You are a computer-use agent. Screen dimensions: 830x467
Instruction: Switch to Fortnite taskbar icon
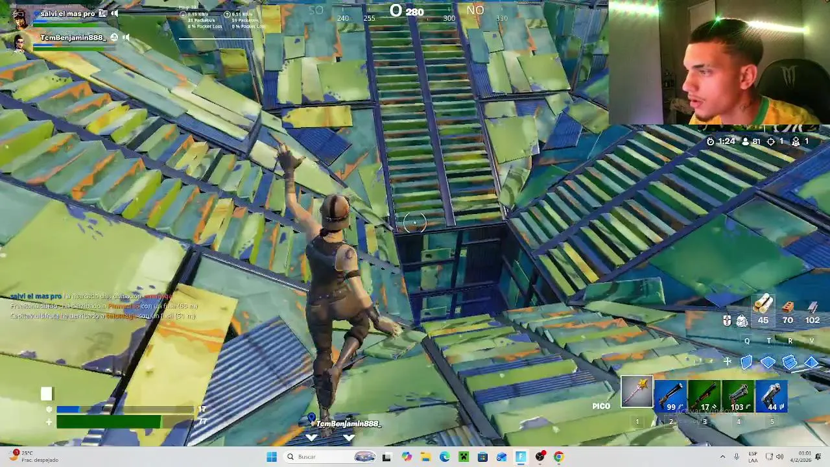521,457
